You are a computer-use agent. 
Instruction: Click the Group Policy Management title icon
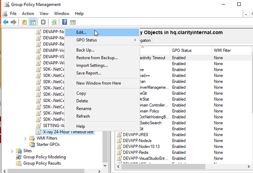point(6,4)
